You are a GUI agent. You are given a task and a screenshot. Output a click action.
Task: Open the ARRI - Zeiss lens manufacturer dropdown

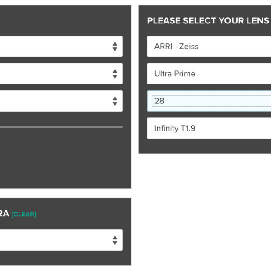(x=209, y=47)
